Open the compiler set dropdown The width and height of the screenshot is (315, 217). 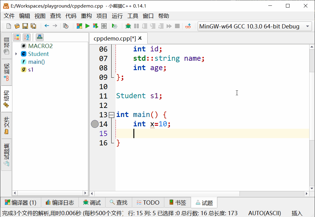(x=307, y=26)
